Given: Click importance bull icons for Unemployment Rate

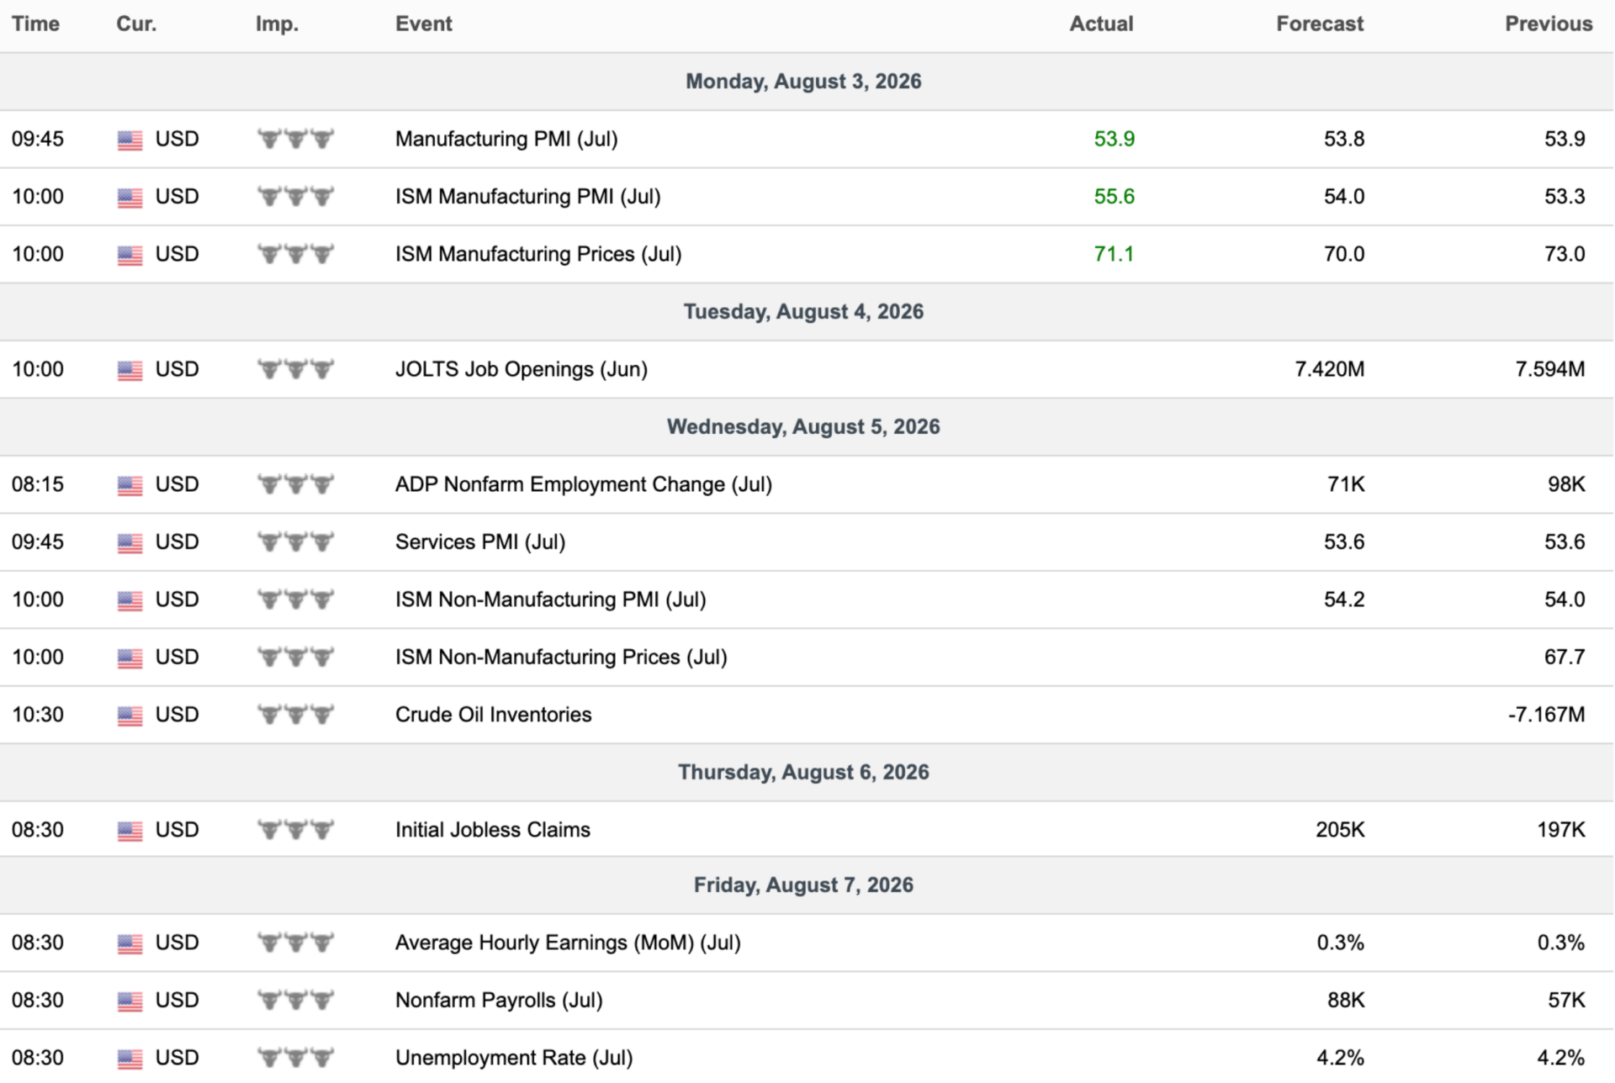Looking at the screenshot, I should click(x=295, y=1059).
